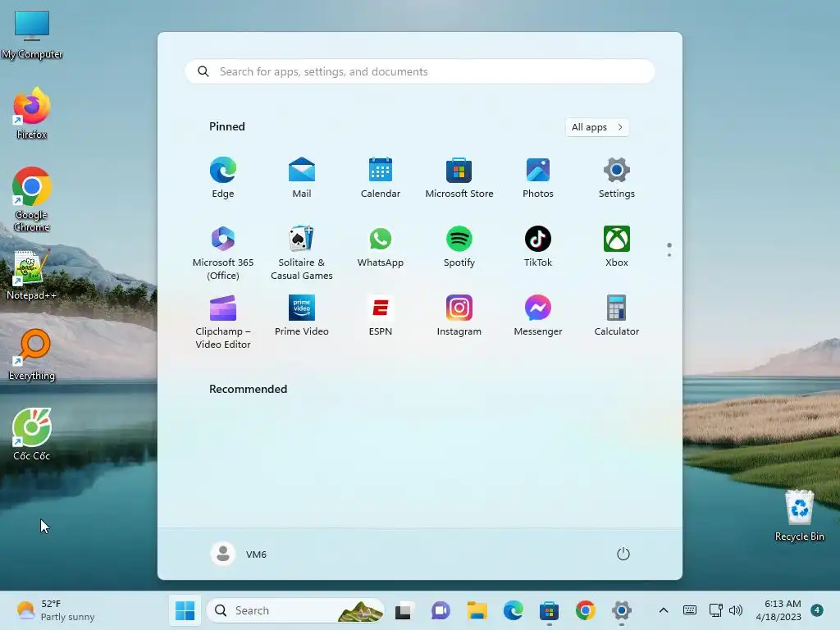
Task: Open the clock and date flyout
Action: (779, 610)
